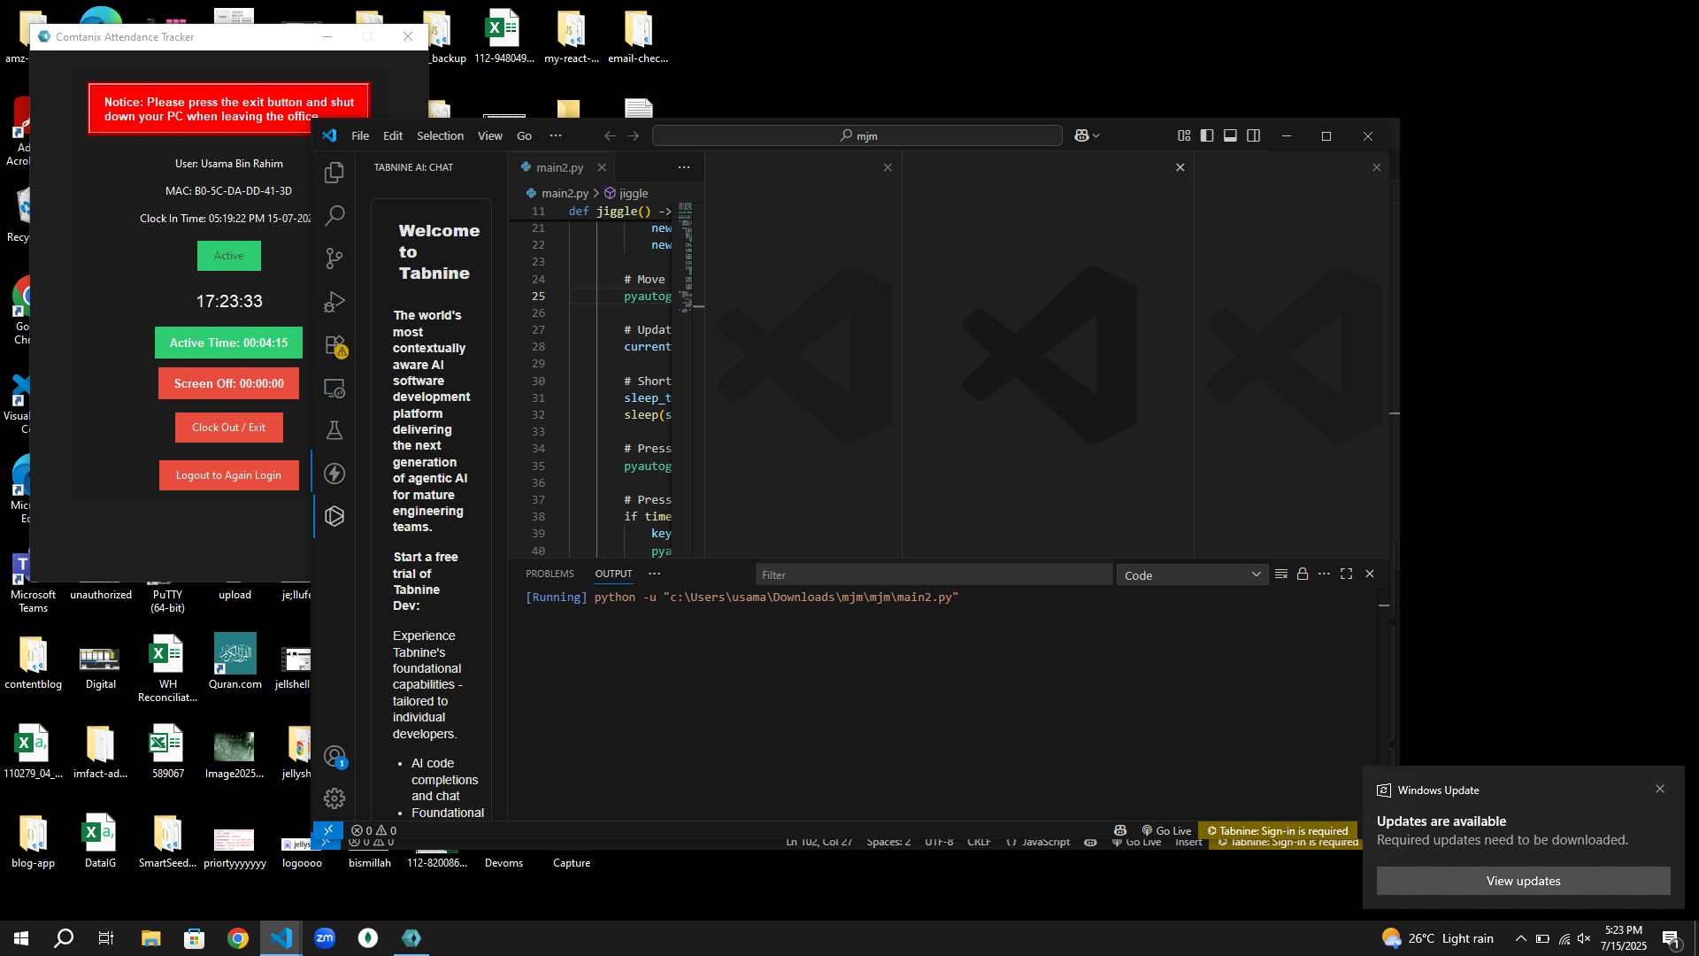Screen dimensions: 1699x956
Task: Click jiggle symbol in breadcrumb
Action: (x=634, y=193)
